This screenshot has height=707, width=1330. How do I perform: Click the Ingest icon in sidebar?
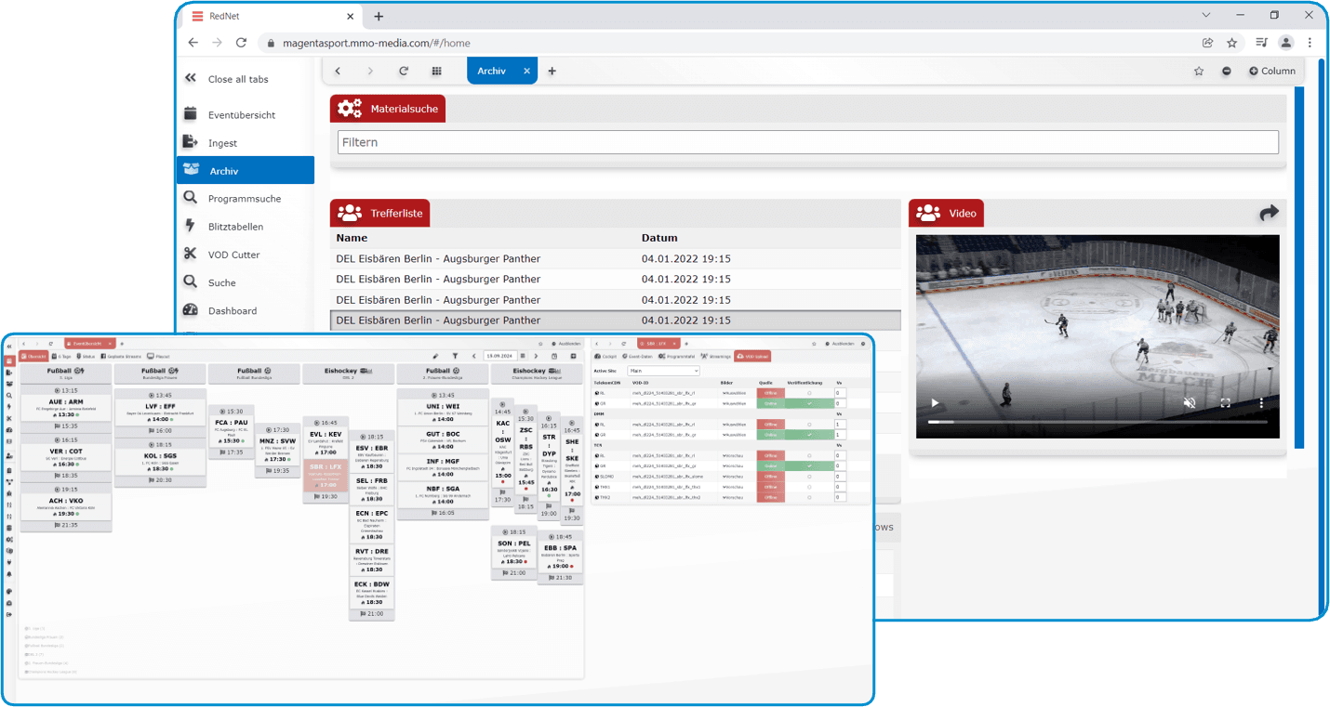pyautogui.click(x=191, y=142)
